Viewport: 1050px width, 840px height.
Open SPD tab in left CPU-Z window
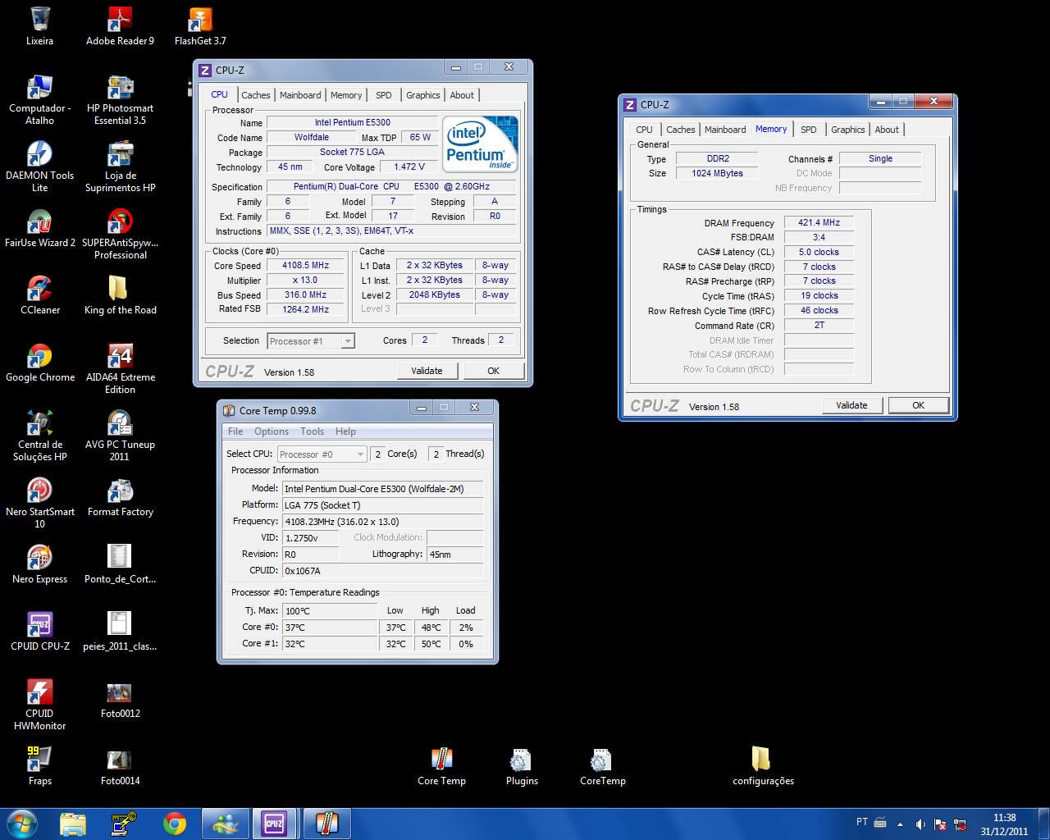pyautogui.click(x=383, y=95)
